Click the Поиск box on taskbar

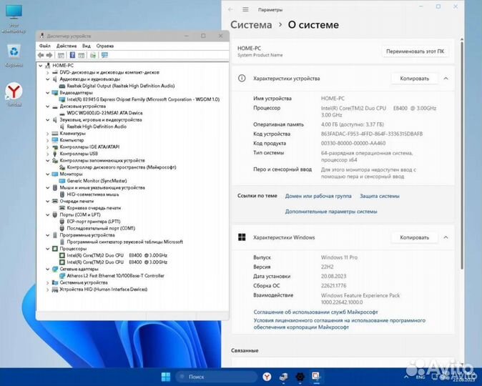click(x=217, y=377)
